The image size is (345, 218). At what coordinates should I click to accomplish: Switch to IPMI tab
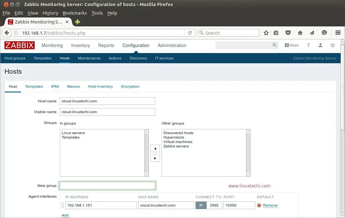(x=55, y=86)
